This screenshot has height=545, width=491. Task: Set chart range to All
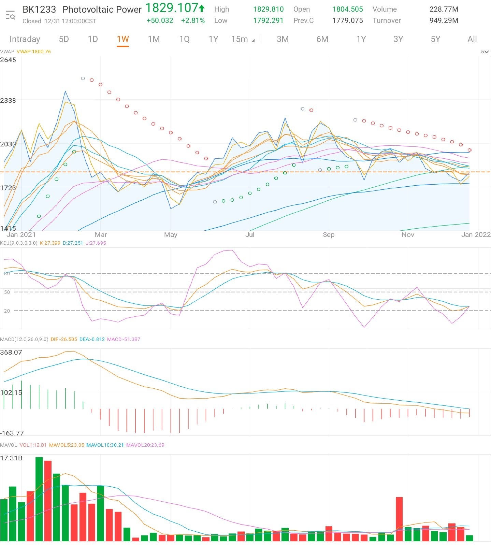pos(472,39)
